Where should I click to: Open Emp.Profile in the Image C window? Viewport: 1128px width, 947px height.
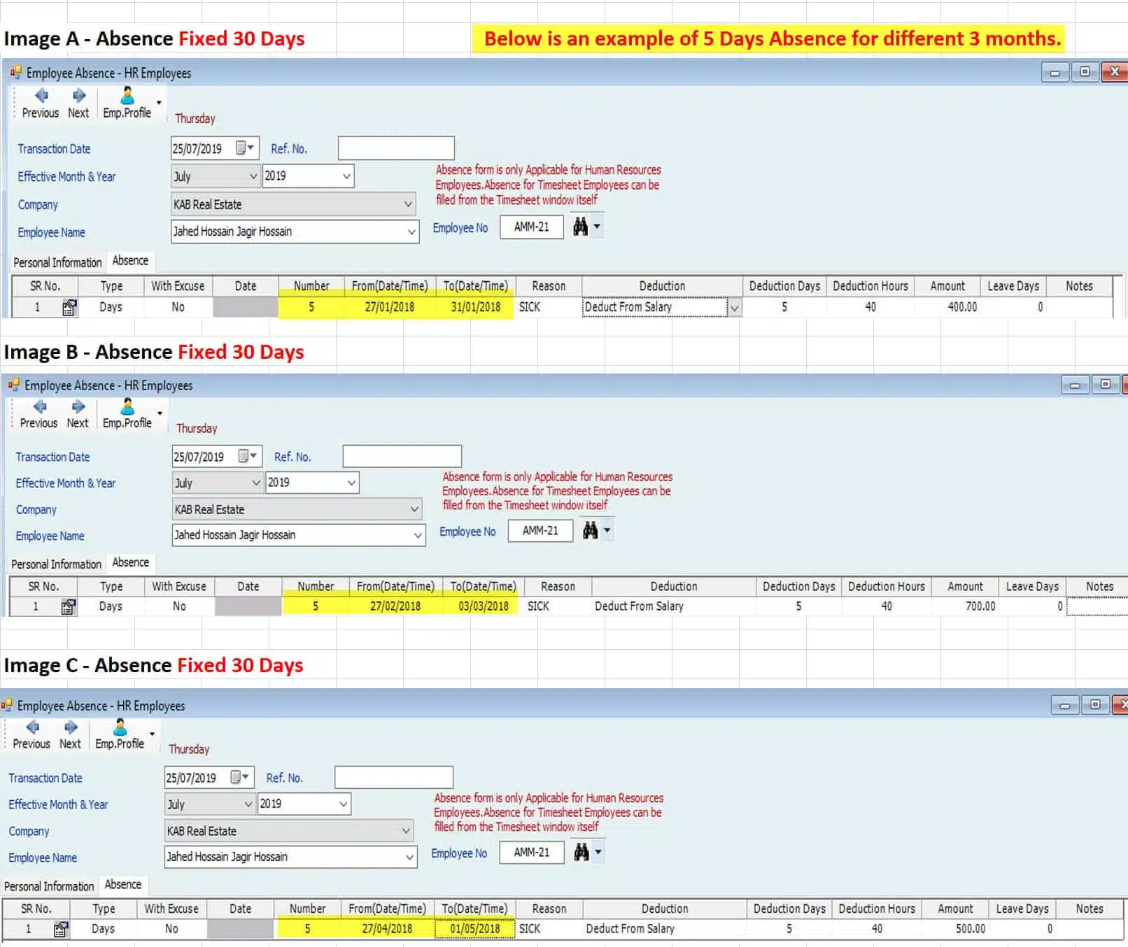pos(120,734)
